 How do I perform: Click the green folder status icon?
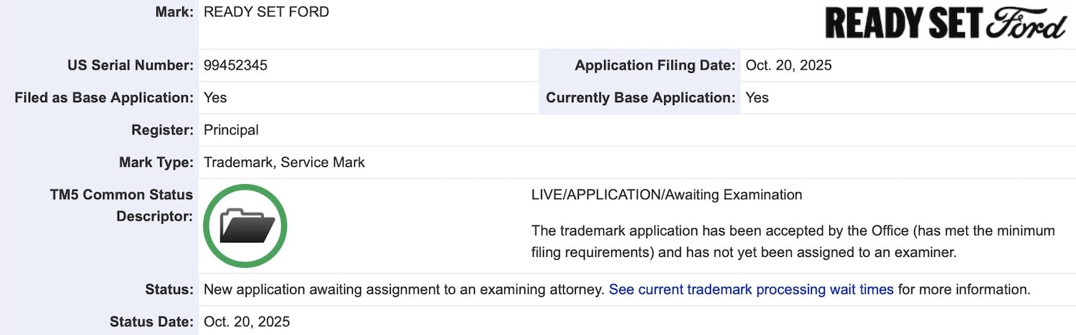coord(245,225)
